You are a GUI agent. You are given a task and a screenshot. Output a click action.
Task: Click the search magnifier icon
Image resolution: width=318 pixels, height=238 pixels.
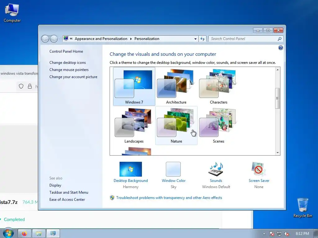pyautogui.click(x=280, y=39)
